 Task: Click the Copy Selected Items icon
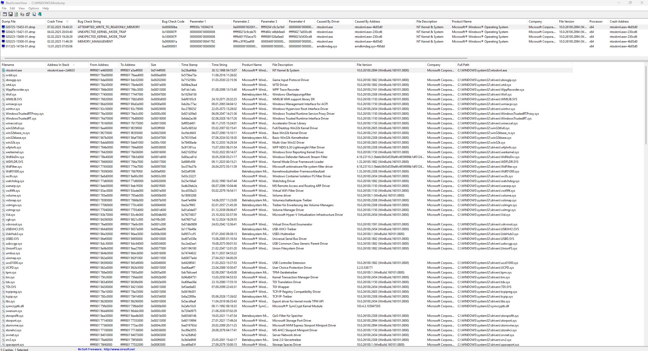[x=22, y=14]
